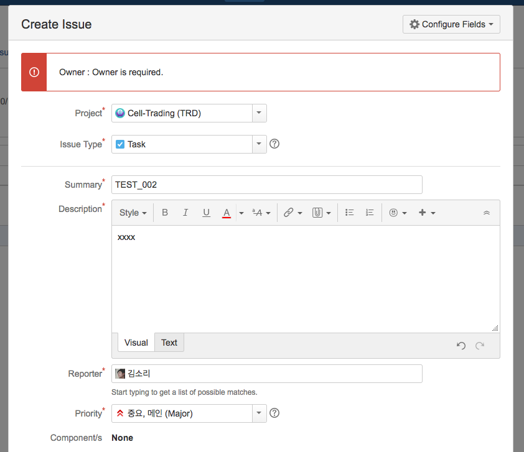Insert a bulleted list in description
This screenshot has height=452, width=524.
(349, 213)
